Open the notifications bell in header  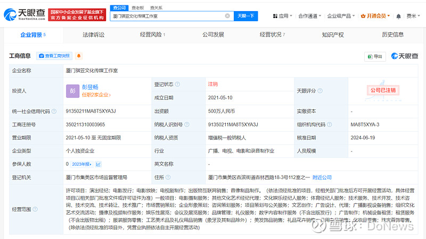click(x=398, y=16)
